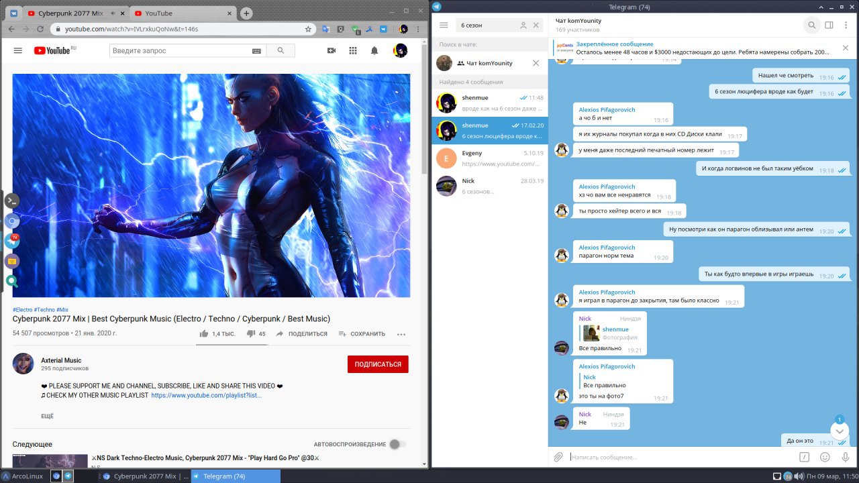Click the #Techno hashtag link
859x483 pixels.
point(44,310)
